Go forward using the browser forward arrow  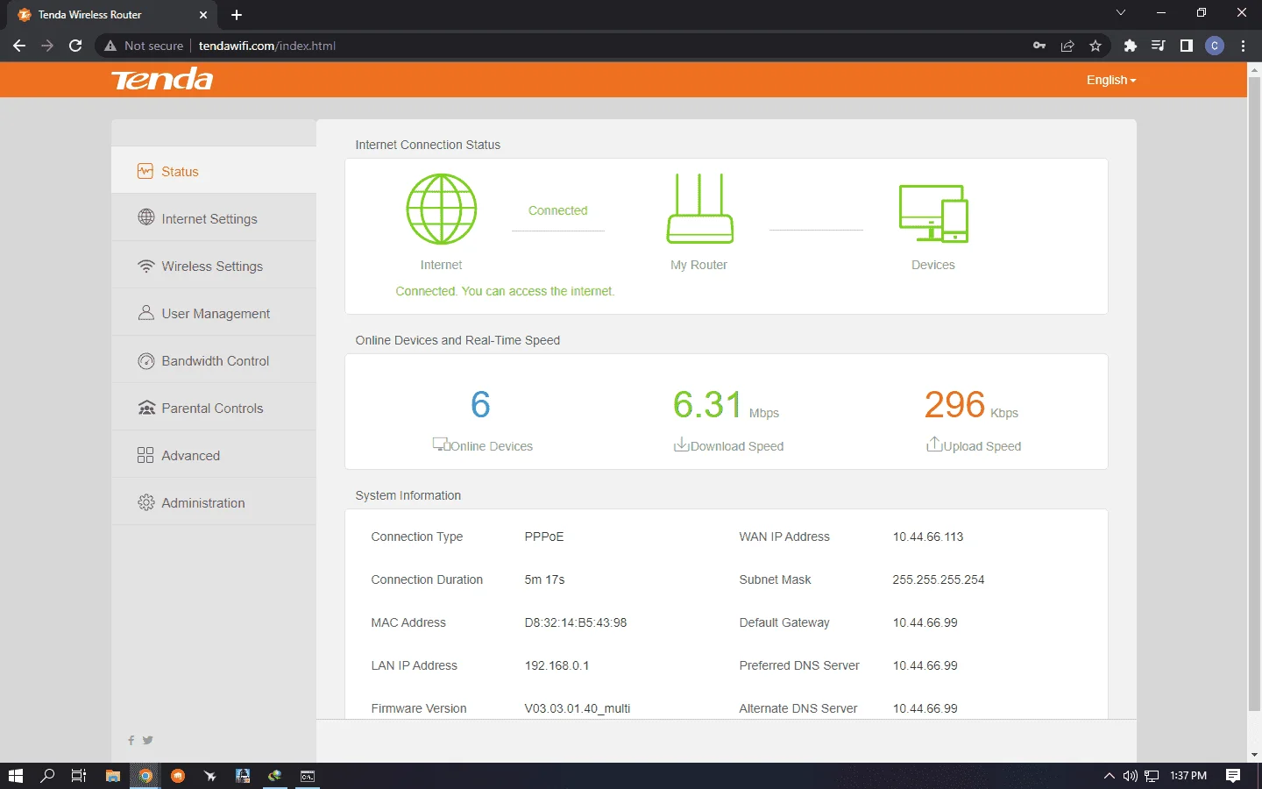(47, 46)
